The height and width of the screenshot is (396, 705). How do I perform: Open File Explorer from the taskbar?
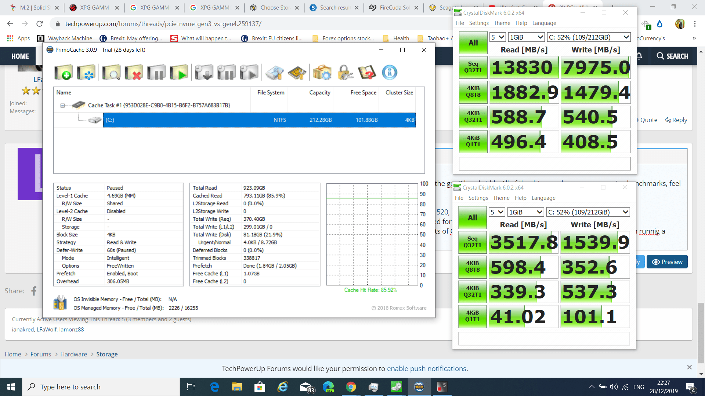point(237,387)
